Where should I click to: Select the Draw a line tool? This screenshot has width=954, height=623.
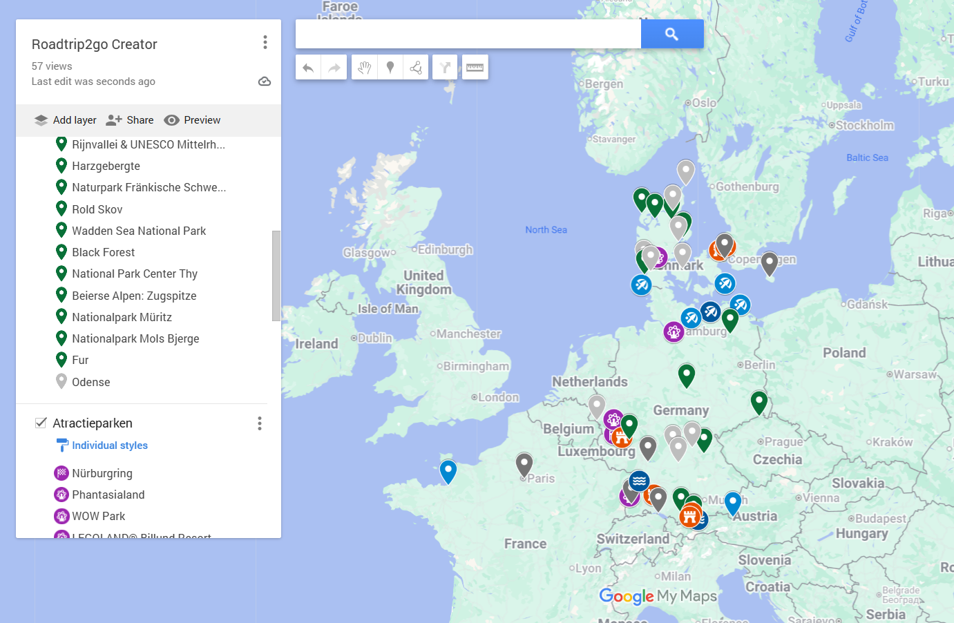415,67
